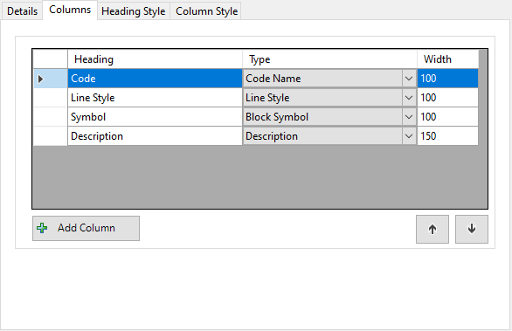
Task: Click the green plus Add Column icon
Action: (42, 228)
